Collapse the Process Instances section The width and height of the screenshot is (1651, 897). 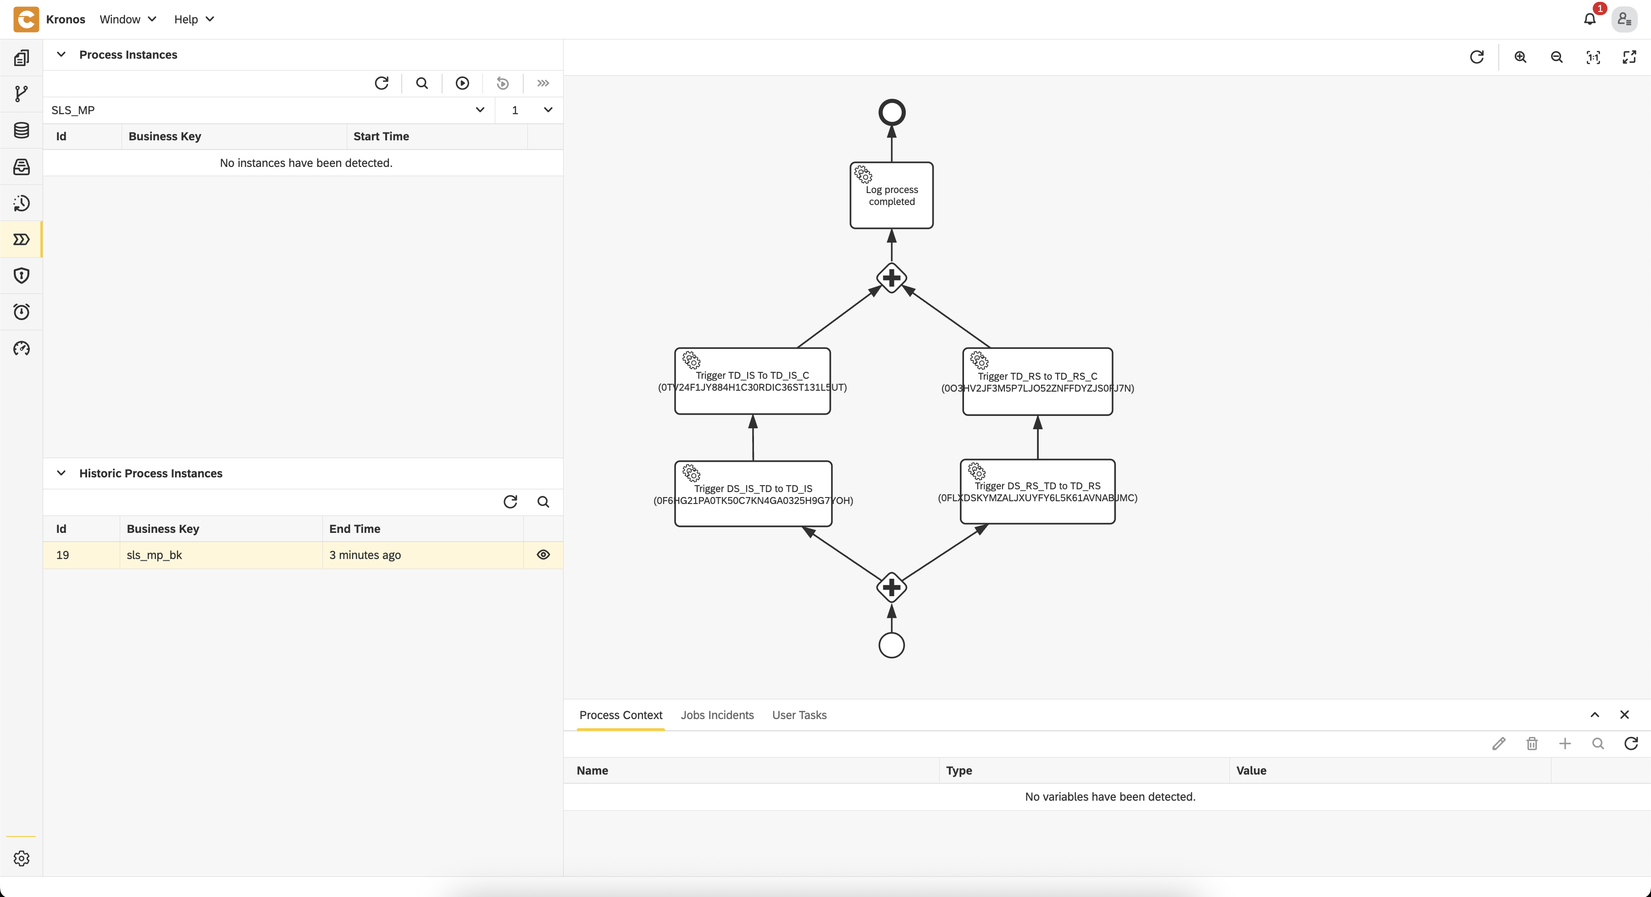(x=61, y=55)
